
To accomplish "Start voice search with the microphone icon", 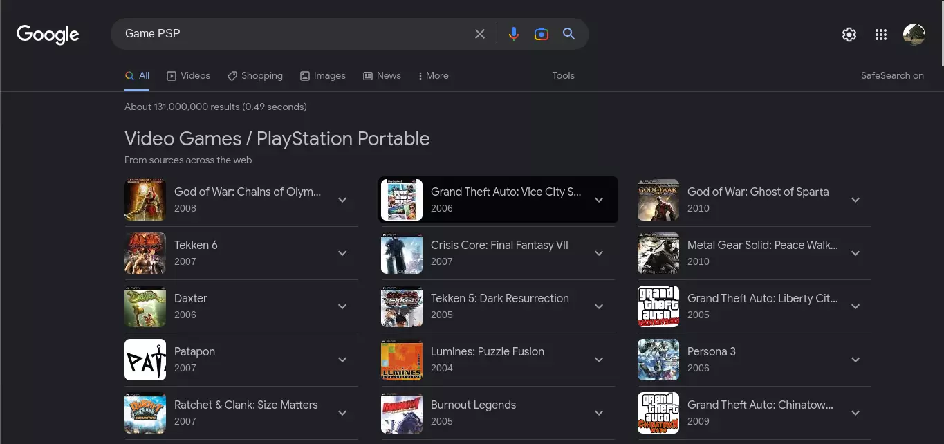I will pyautogui.click(x=513, y=34).
